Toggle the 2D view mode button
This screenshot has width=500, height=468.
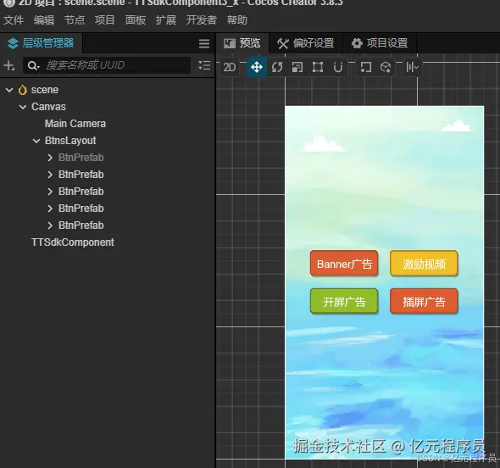pos(230,67)
